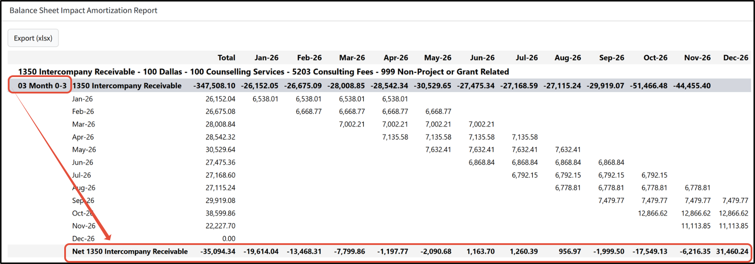Select the Jan-26 column header
755x264 pixels.
click(266, 58)
